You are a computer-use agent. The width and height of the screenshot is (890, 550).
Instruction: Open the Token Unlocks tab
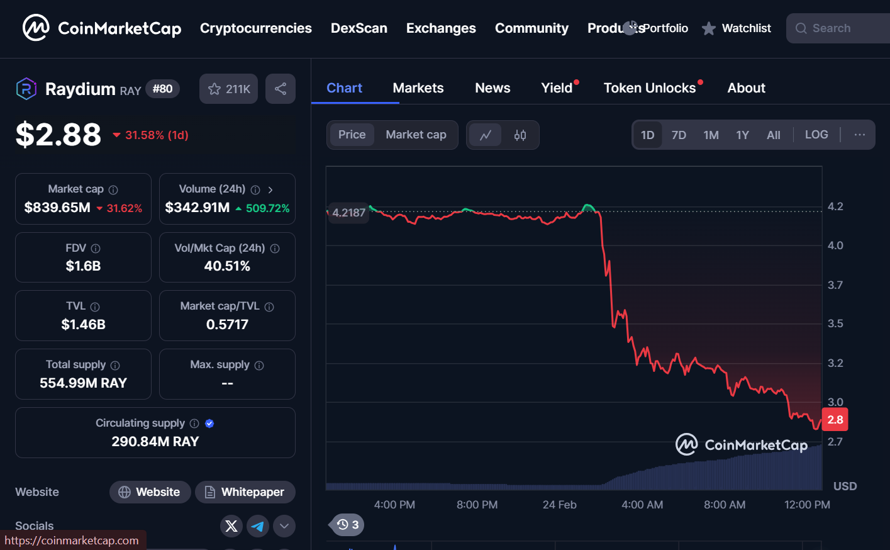click(650, 88)
